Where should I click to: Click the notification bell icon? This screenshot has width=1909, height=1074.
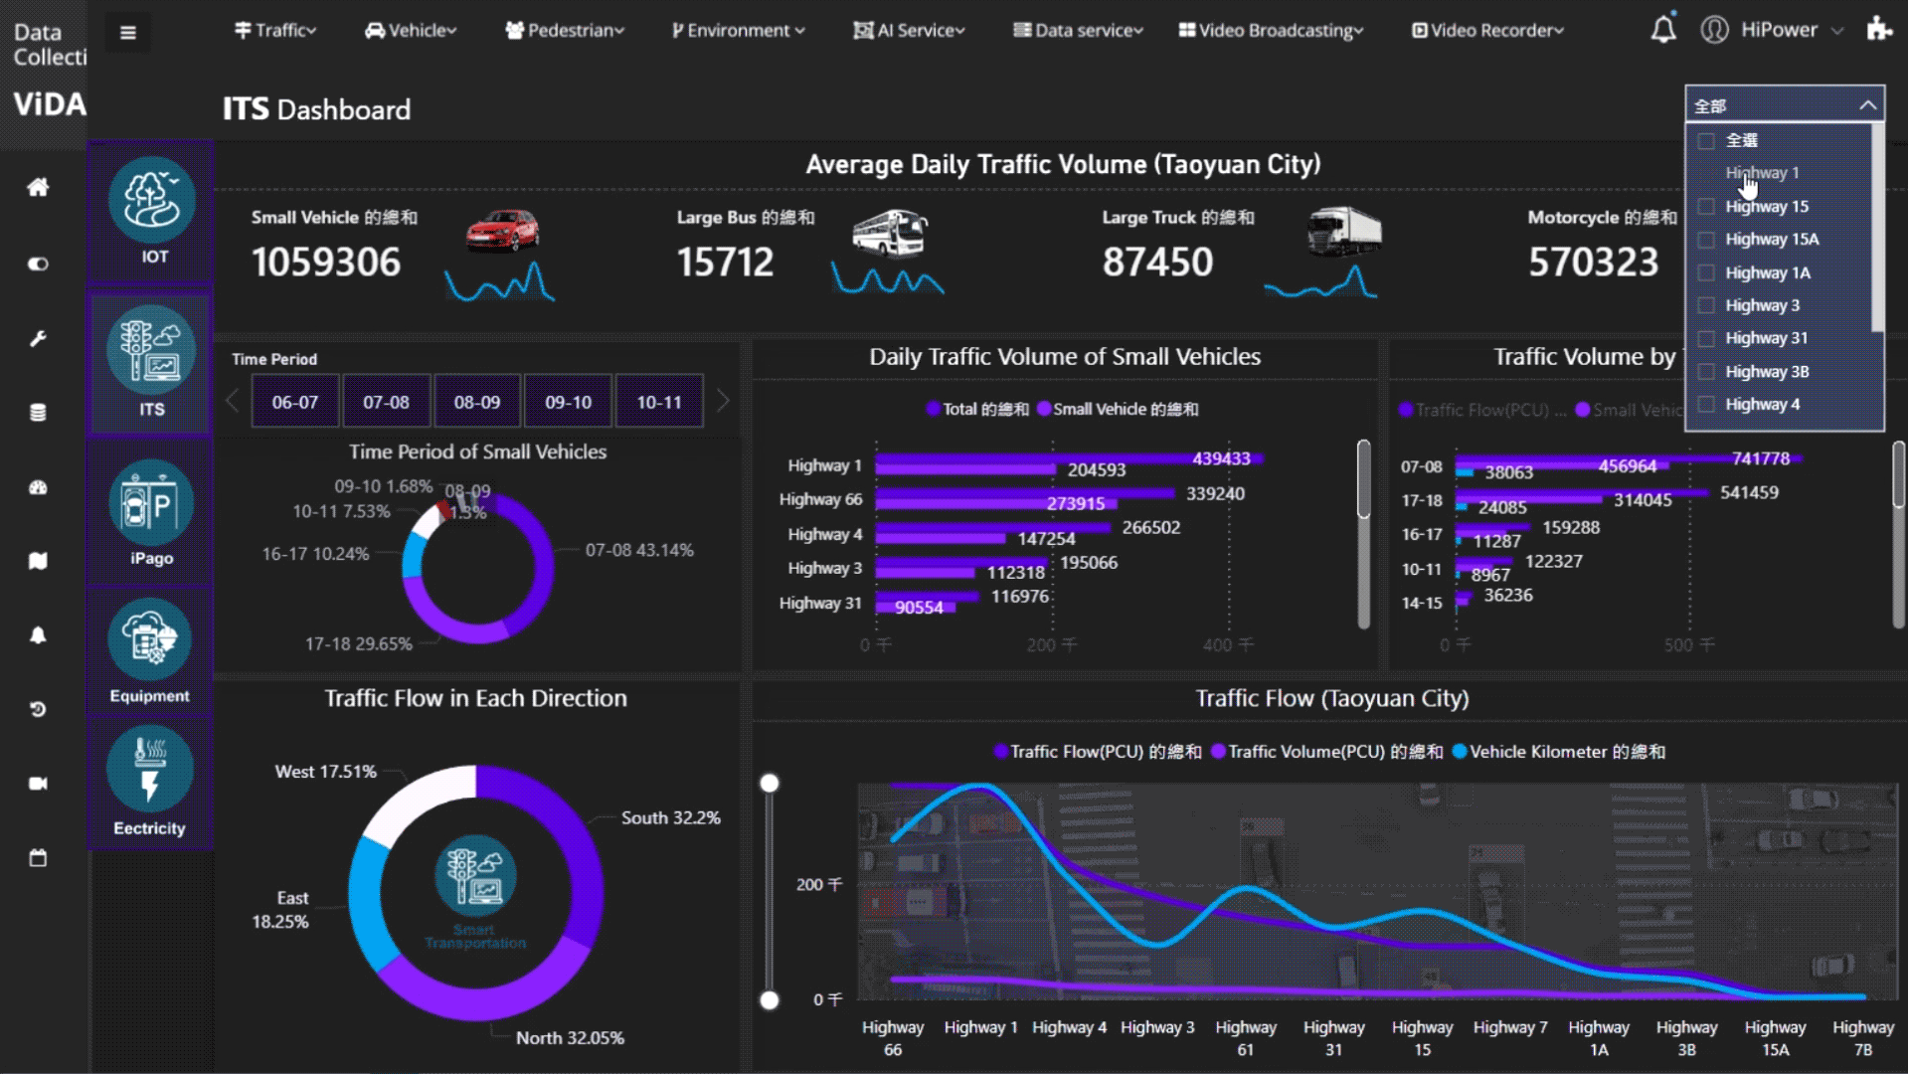(1663, 30)
